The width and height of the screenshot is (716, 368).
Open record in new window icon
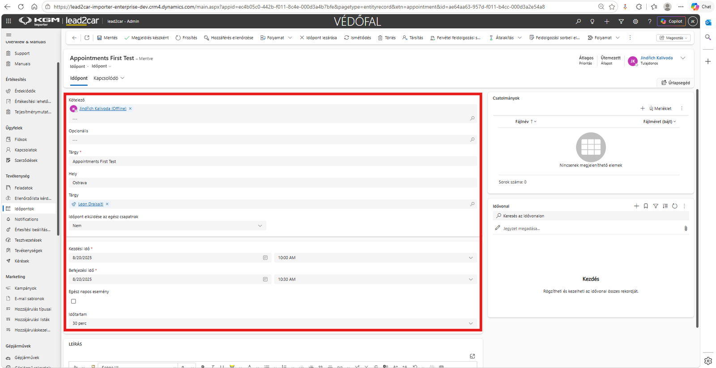(x=87, y=38)
